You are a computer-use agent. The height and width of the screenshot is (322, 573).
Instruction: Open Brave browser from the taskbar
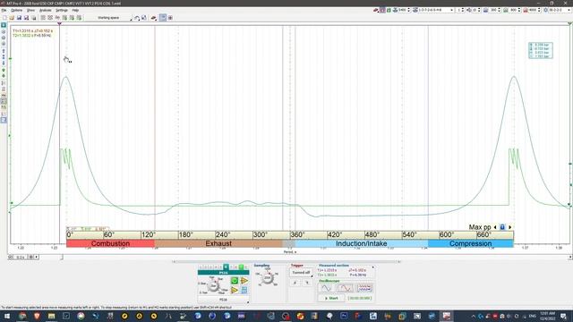37,316
